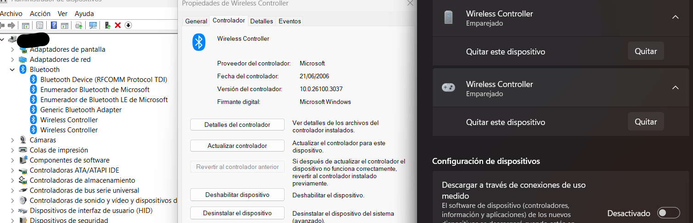Click the PC tower icon in Settings device list
Viewport: 693px width, 223px height.
[x=448, y=18]
